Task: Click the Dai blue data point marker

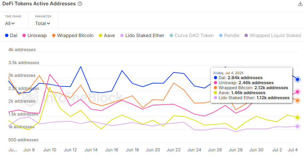Action: [x=297, y=80]
